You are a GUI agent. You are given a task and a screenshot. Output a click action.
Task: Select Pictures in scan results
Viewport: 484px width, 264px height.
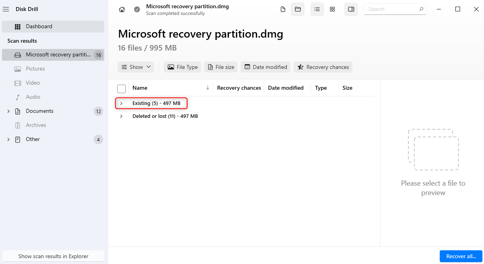click(x=35, y=69)
